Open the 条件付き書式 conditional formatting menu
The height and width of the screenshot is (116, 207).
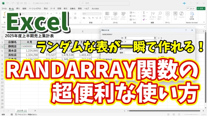point(107,16)
